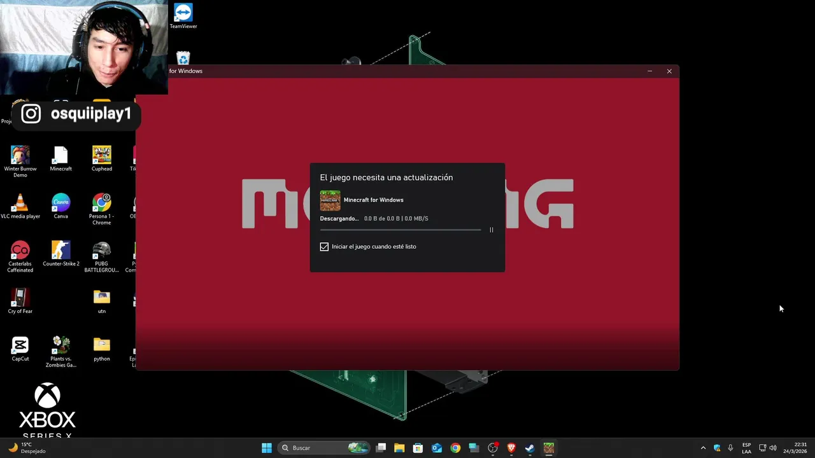
Task: Change the ESP LAA keyboard language
Action: (x=746, y=448)
